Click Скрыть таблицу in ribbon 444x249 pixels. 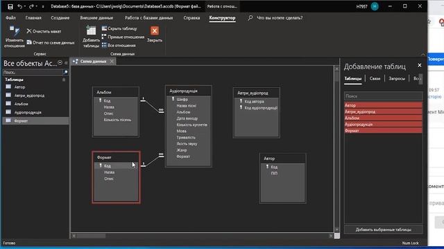click(x=119, y=28)
